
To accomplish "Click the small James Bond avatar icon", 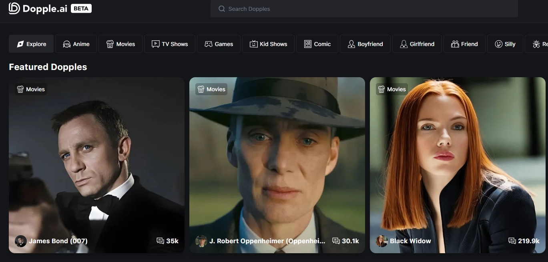I will pos(21,241).
